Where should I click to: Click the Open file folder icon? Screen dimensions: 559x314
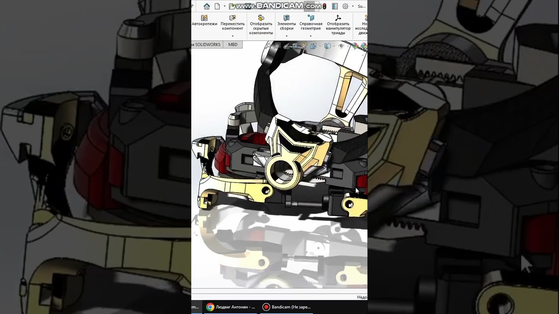click(232, 6)
